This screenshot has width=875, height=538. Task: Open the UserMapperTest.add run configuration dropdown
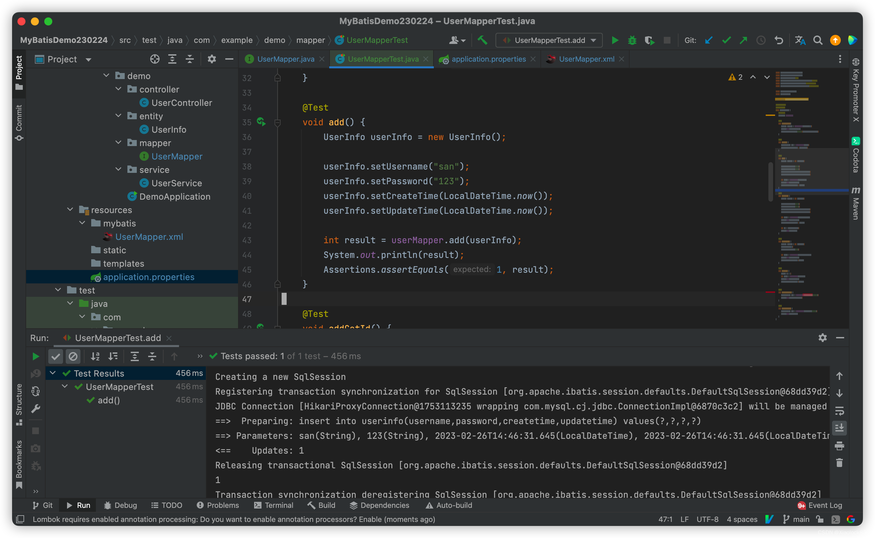click(549, 40)
